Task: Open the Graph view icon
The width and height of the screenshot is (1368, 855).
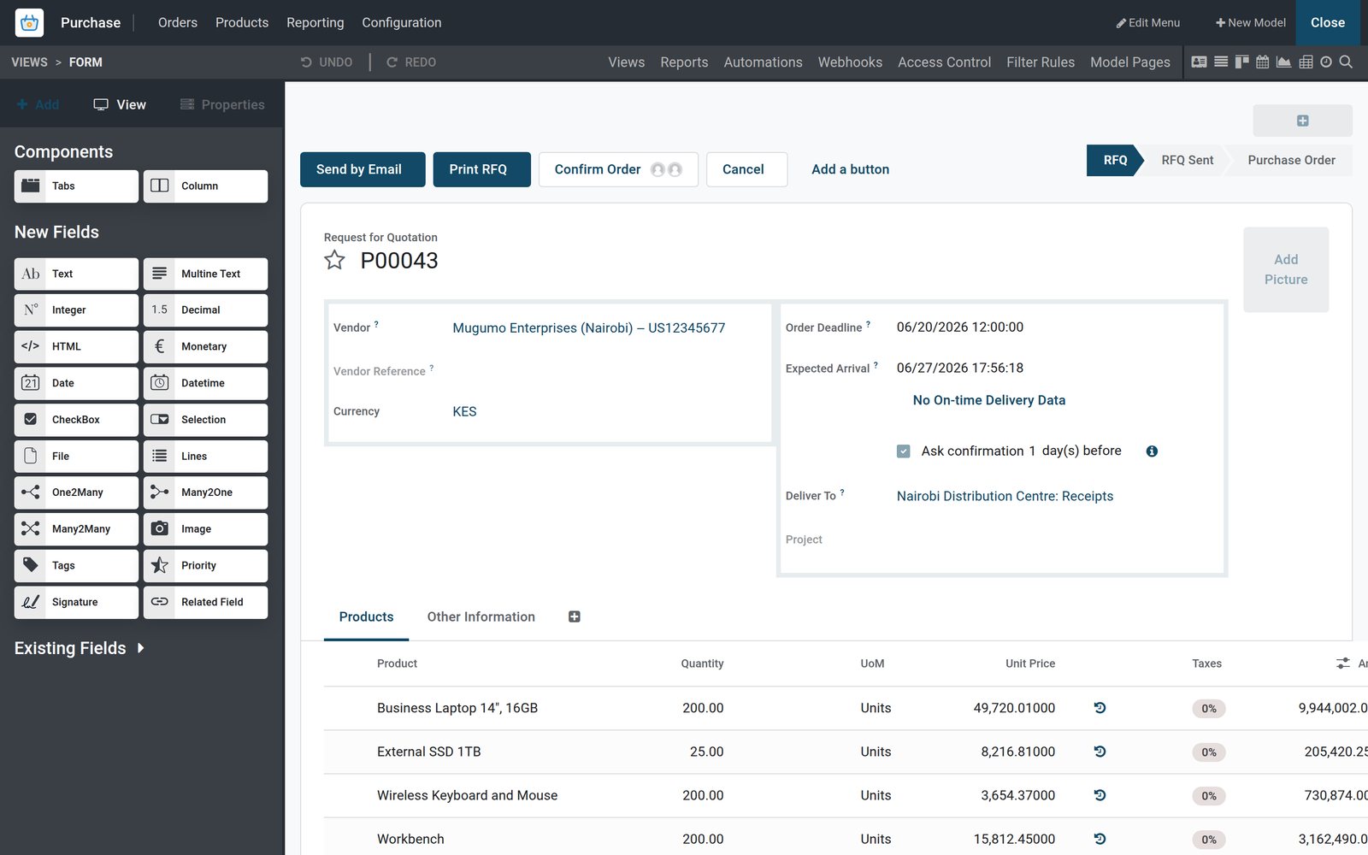Action: 1283,62
